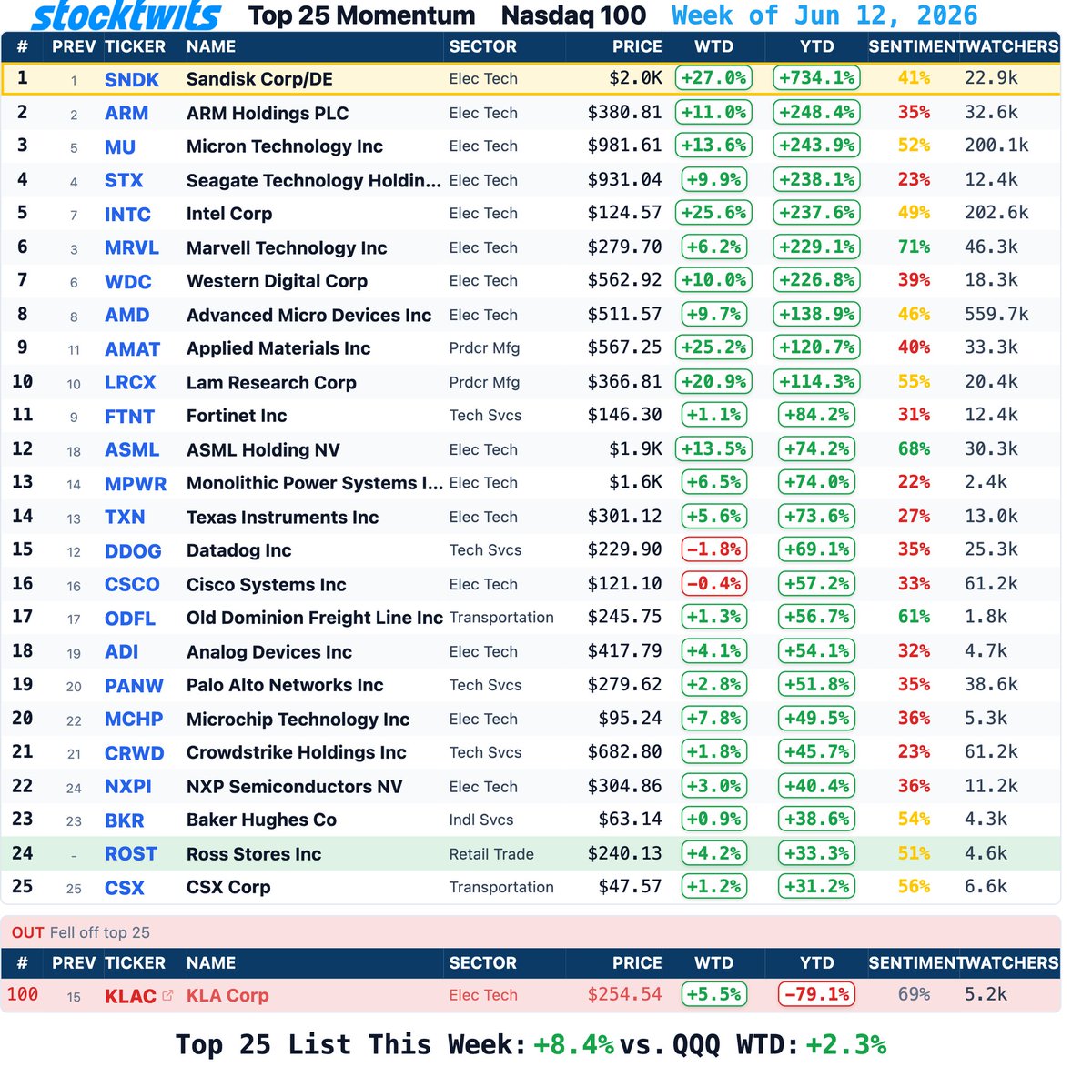Select the MPWR ticker
This screenshot has height=1077, width=1092.
(x=136, y=484)
